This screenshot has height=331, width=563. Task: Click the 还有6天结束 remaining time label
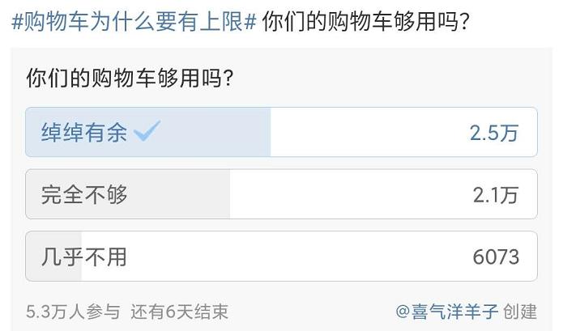[x=179, y=312]
